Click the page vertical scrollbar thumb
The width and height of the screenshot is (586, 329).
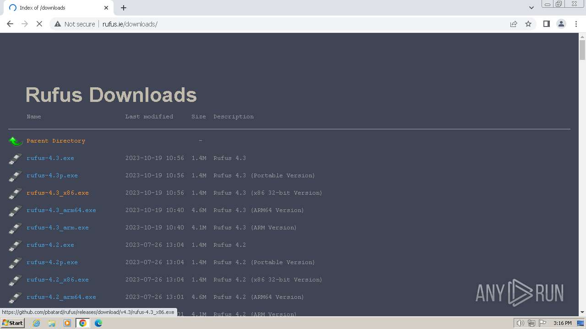click(x=582, y=50)
